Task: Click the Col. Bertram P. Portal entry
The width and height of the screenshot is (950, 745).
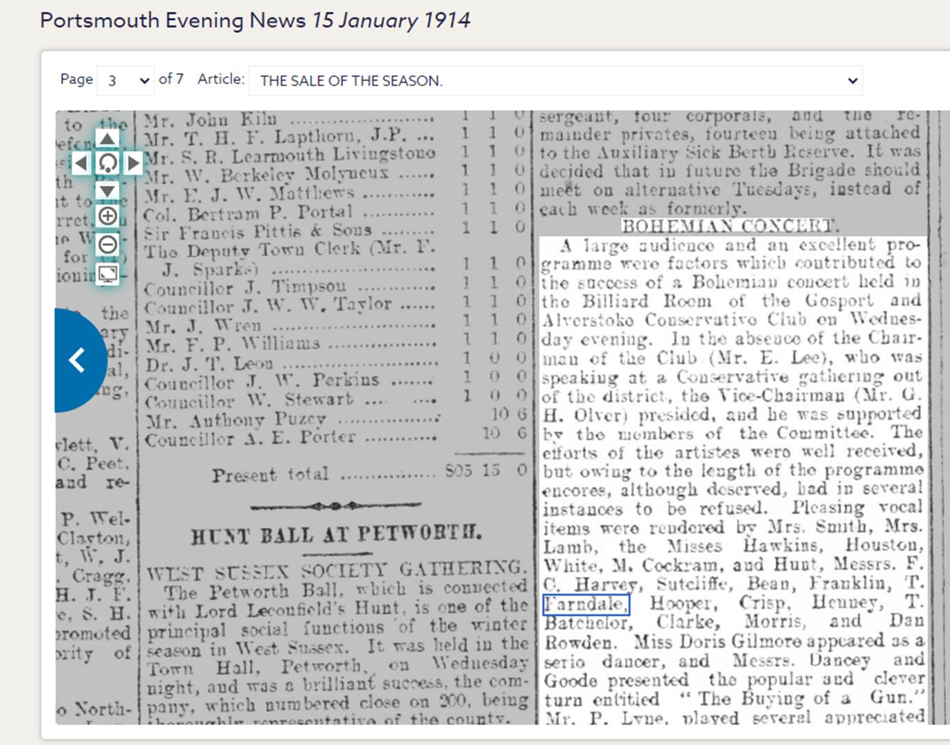Action: [x=335, y=213]
